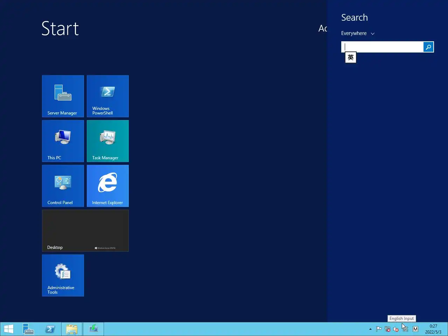This screenshot has width=448, height=336.
Task: Open the Task Manager tile
Action: click(x=108, y=141)
